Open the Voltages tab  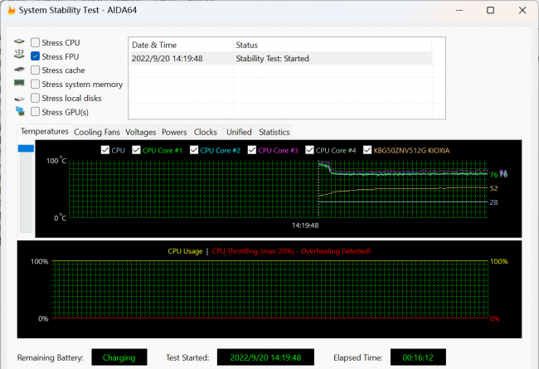[141, 132]
